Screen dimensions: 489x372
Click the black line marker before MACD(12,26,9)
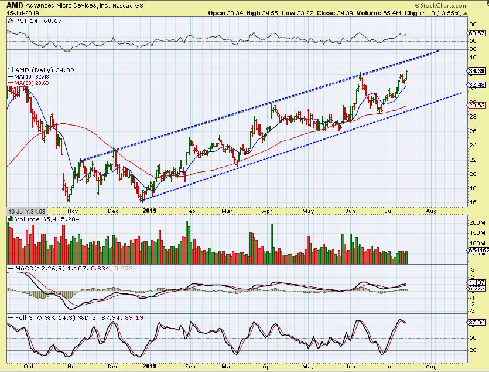pyautogui.click(x=11, y=268)
